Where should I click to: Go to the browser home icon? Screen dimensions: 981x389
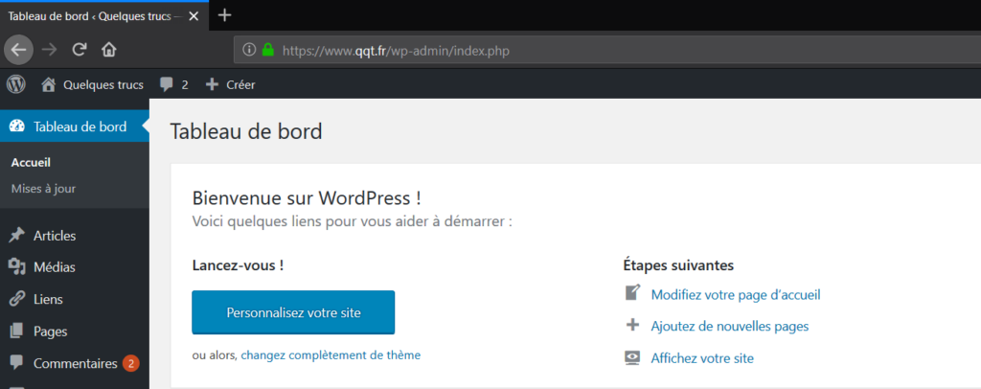(x=109, y=49)
